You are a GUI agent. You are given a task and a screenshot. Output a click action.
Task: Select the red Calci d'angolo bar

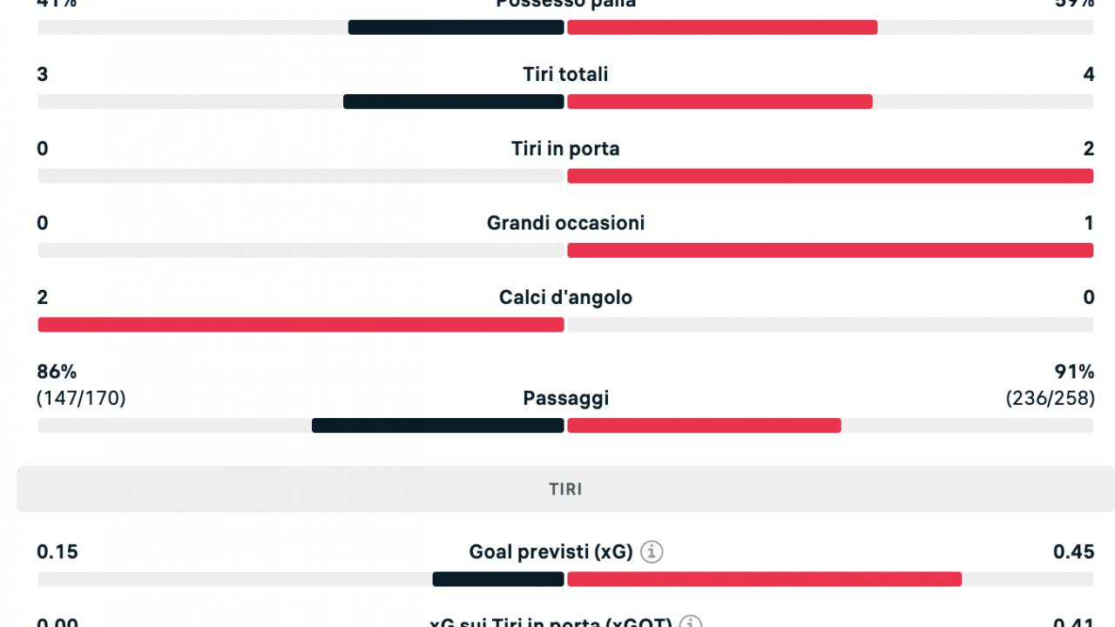click(x=301, y=325)
